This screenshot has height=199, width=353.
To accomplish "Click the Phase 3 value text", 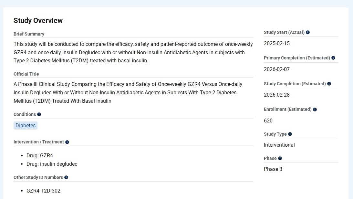I will pyautogui.click(x=273, y=169).
